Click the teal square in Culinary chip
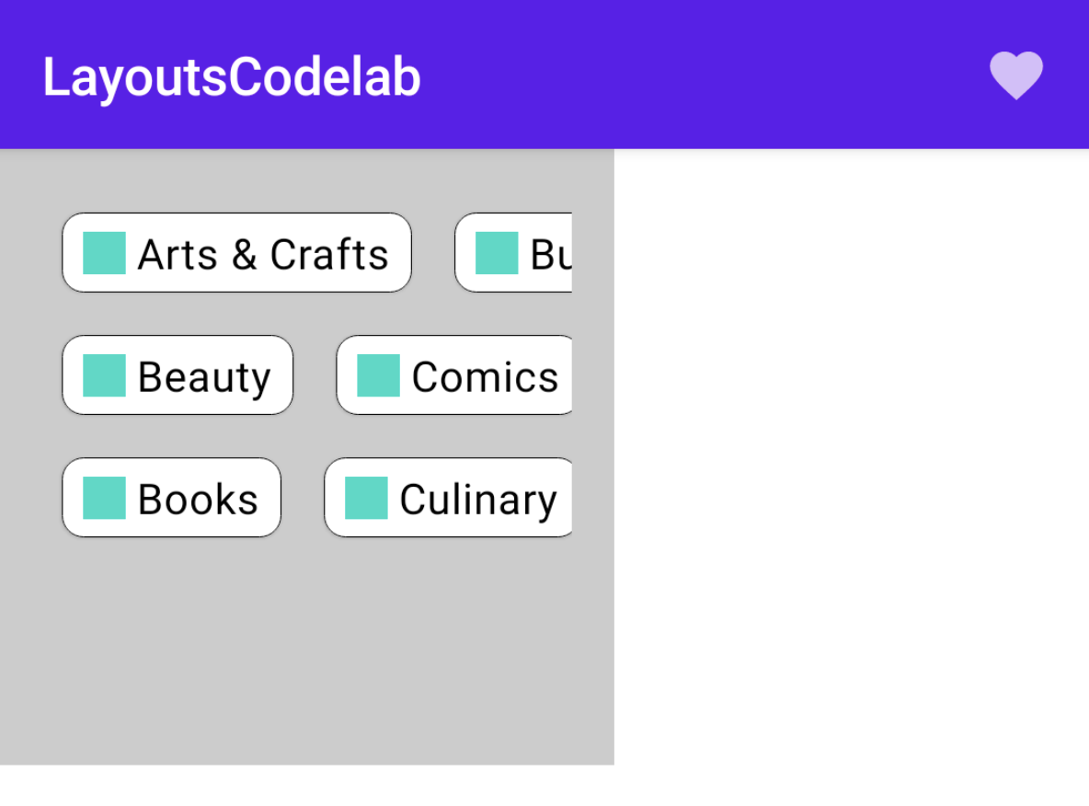Image resolution: width=1089 pixels, height=806 pixels. 366,498
